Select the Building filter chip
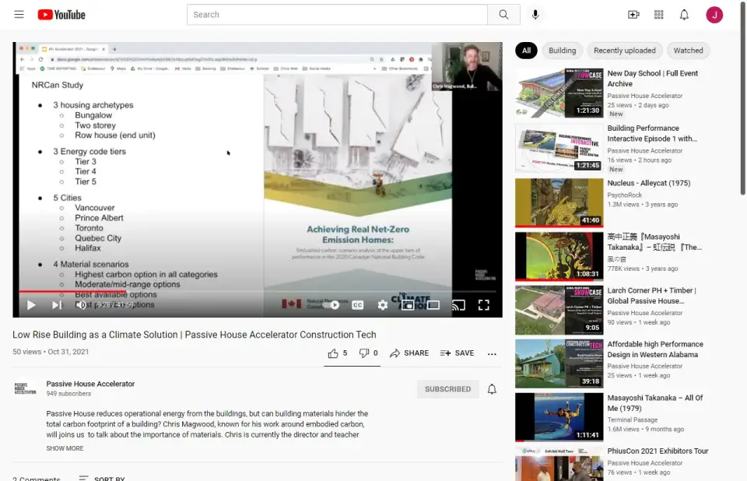The height and width of the screenshot is (481, 747). point(562,51)
